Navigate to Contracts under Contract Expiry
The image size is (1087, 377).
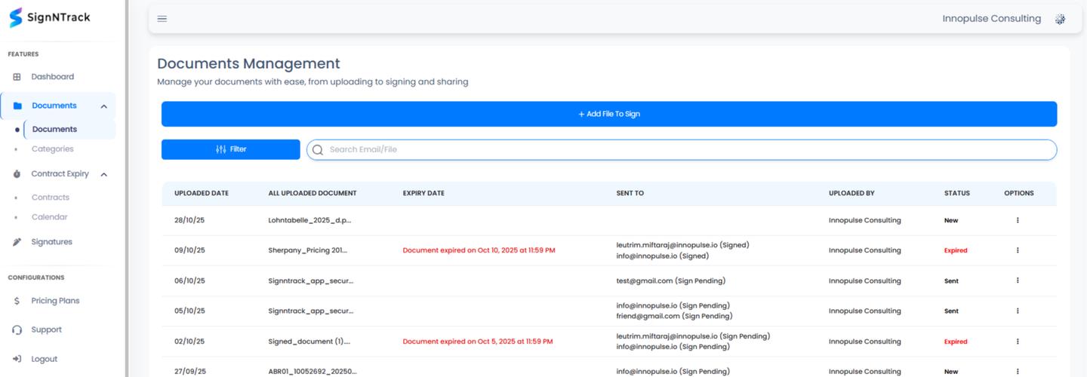(50, 198)
